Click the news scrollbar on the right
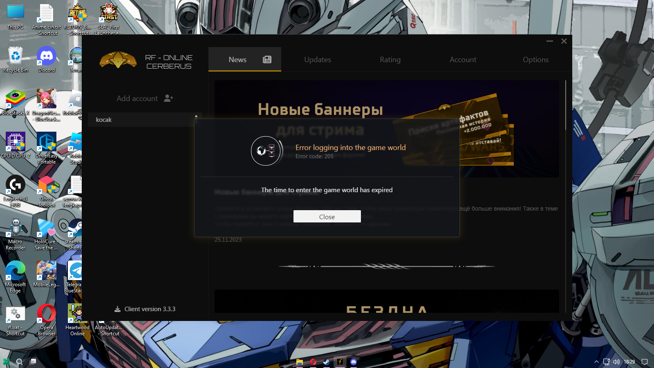The image size is (654, 368). point(566,105)
